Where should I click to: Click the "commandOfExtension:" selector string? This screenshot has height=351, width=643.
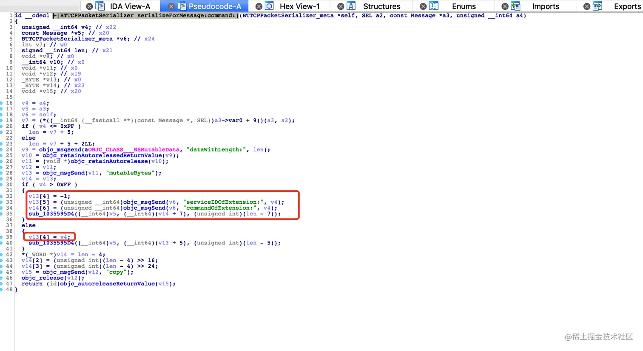point(220,208)
